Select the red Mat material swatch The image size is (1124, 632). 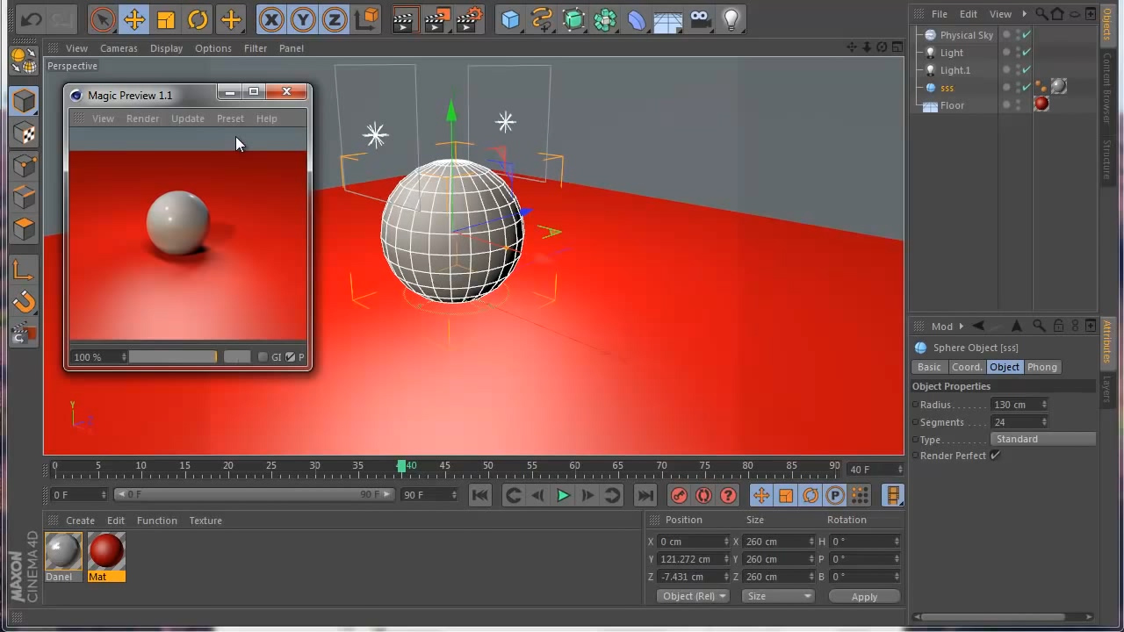click(x=106, y=551)
